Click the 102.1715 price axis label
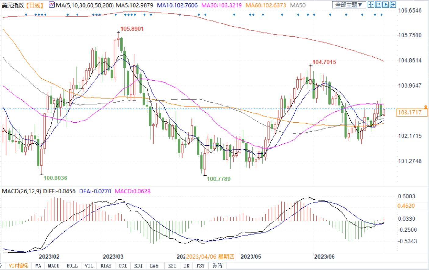The height and width of the screenshot is (270, 429). (410, 136)
